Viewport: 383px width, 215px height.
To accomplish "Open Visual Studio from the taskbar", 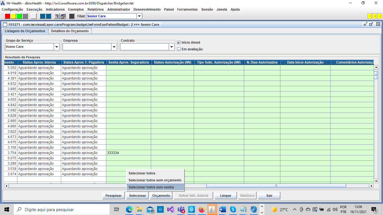I will click(x=170, y=209).
